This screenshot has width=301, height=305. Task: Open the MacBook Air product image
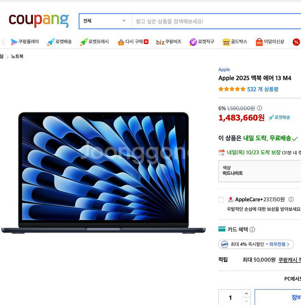[104, 172]
